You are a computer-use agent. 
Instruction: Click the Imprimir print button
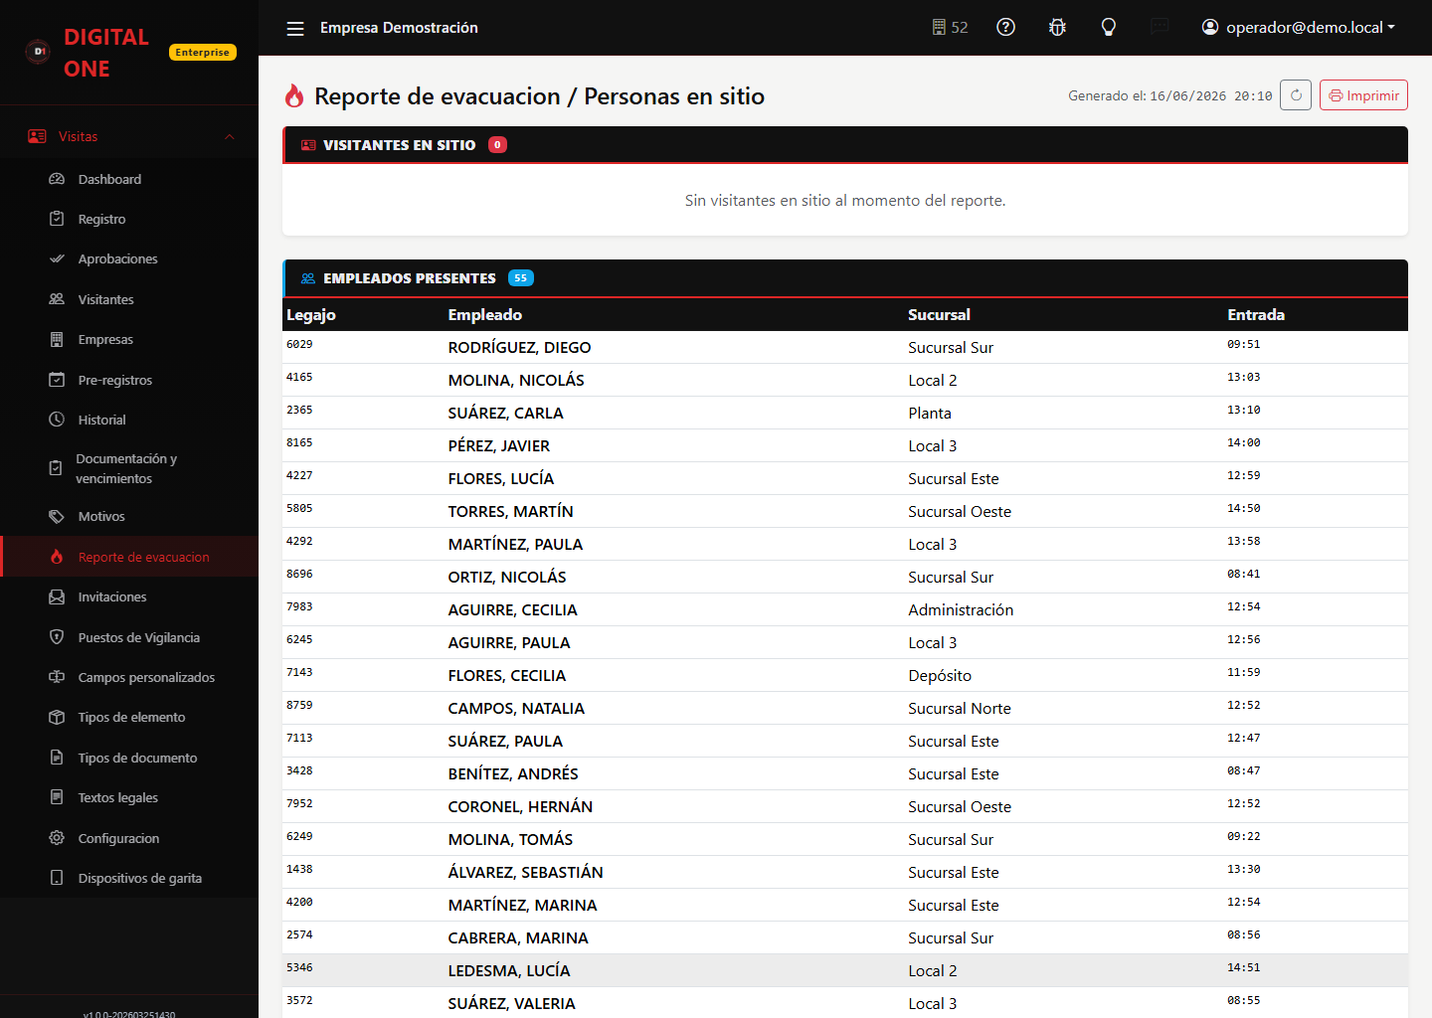pyautogui.click(x=1363, y=95)
